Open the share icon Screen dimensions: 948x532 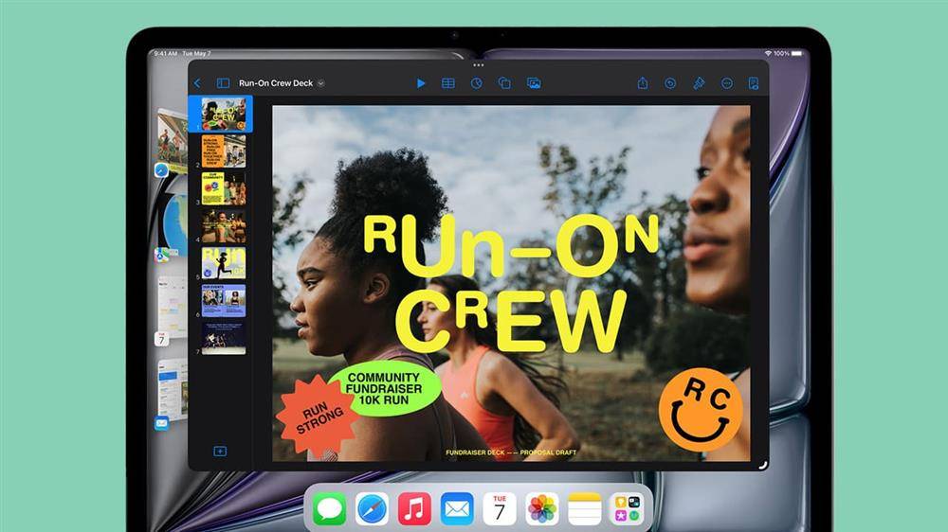coord(642,82)
